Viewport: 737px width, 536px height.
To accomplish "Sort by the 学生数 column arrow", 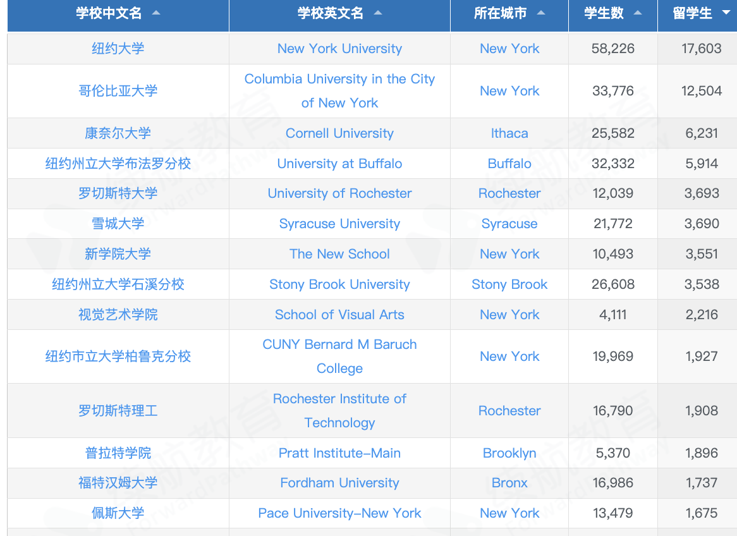I will pos(637,13).
